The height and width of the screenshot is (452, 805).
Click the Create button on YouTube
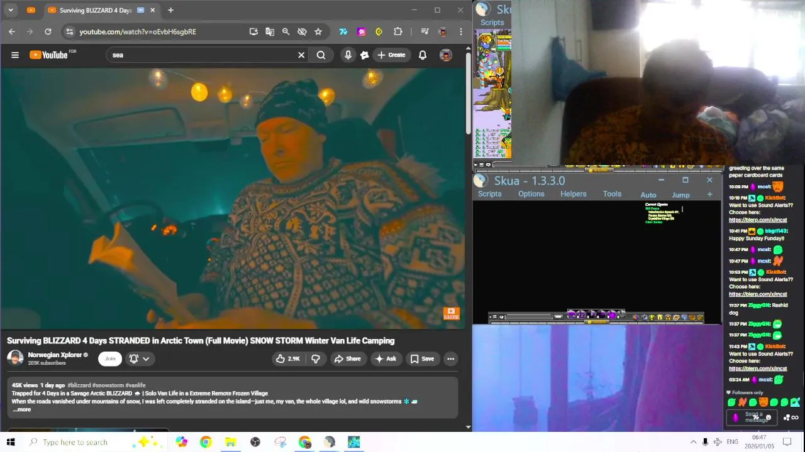pos(391,55)
